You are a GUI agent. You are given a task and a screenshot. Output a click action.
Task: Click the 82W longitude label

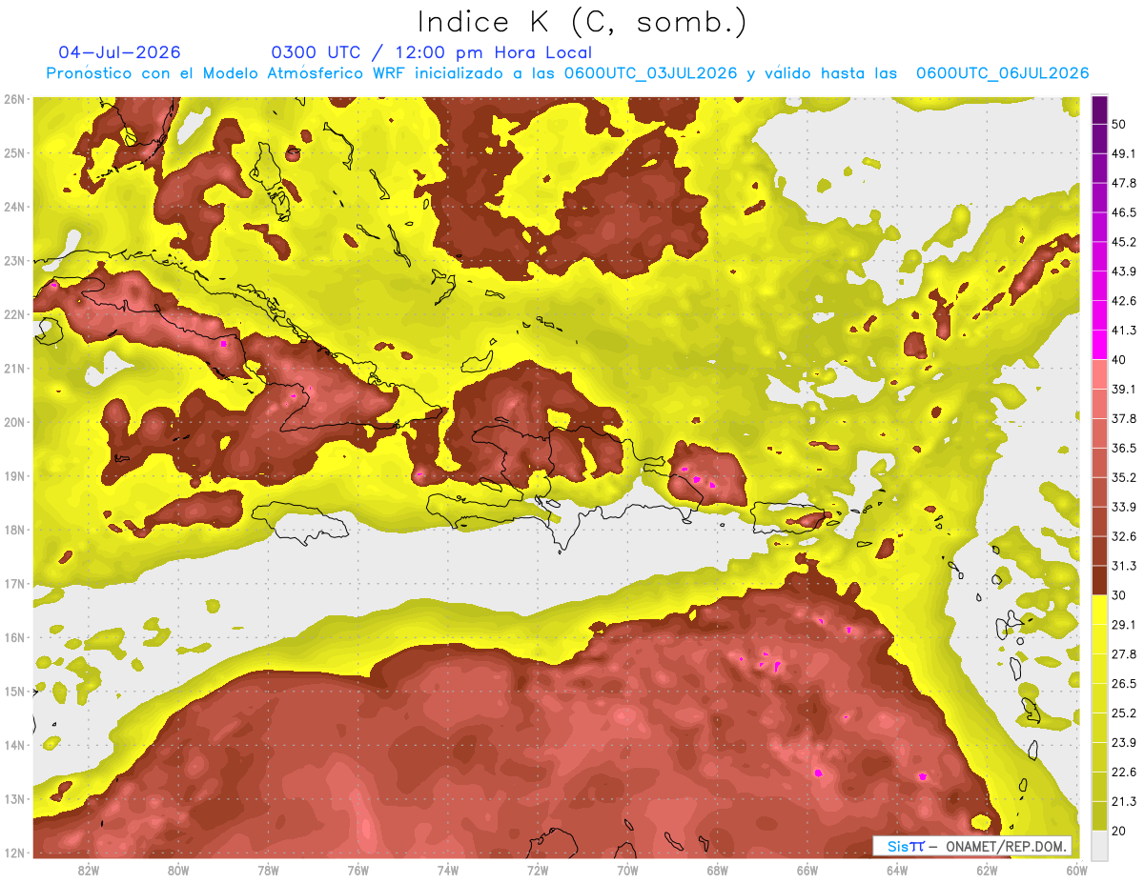click(89, 870)
